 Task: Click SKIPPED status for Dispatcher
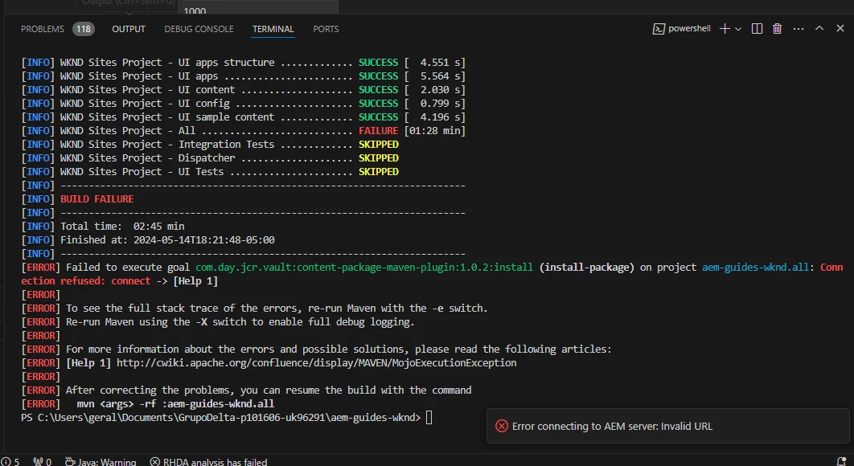click(379, 157)
